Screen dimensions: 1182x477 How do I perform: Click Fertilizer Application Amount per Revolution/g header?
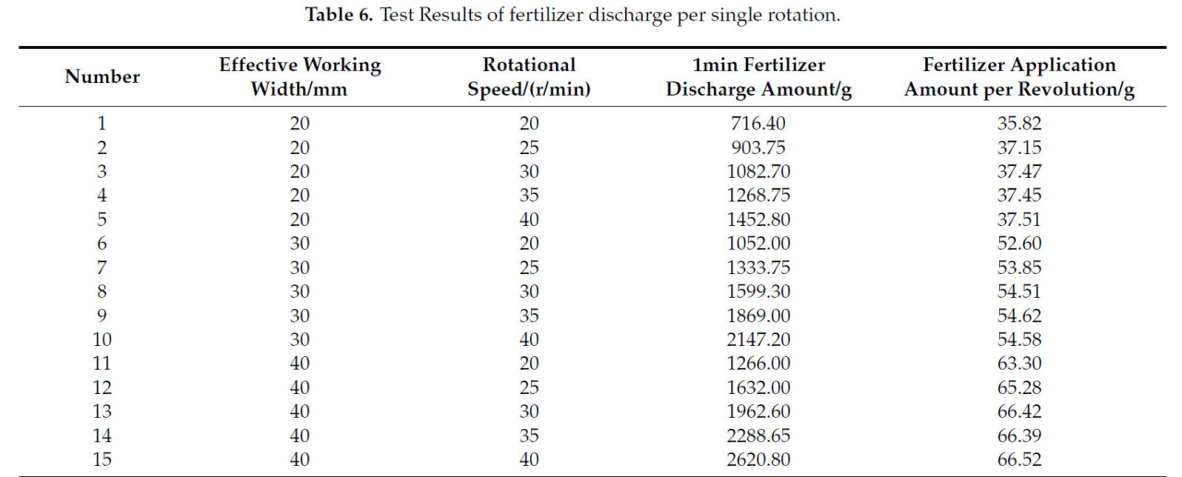pyautogui.click(x=1019, y=78)
